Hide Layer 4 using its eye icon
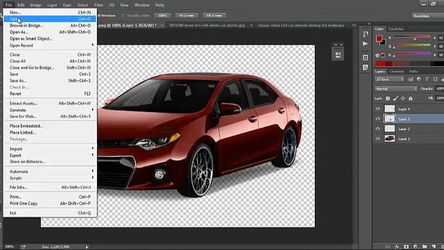The height and width of the screenshot is (250, 444). pyautogui.click(x=377, y=109)
